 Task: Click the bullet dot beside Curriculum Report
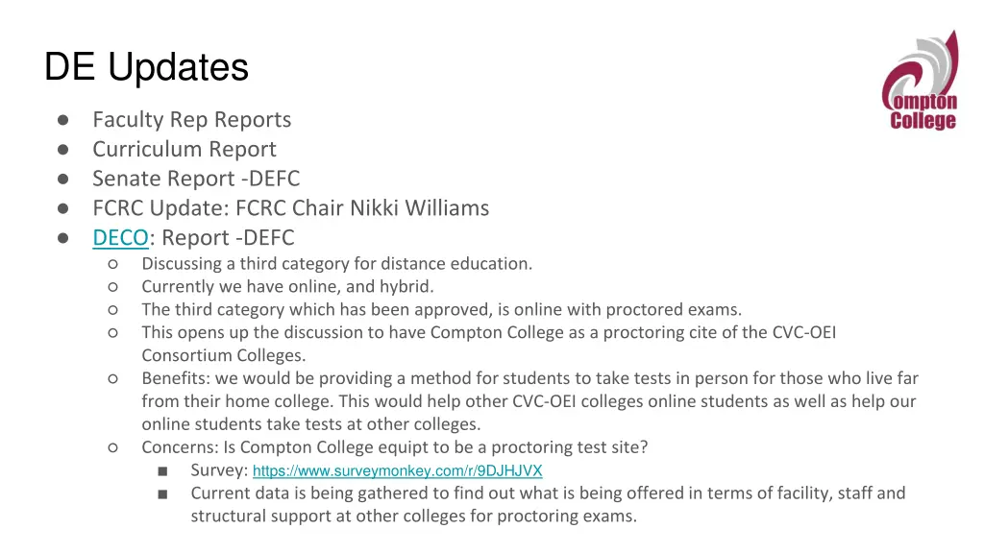tap(62, 149)
